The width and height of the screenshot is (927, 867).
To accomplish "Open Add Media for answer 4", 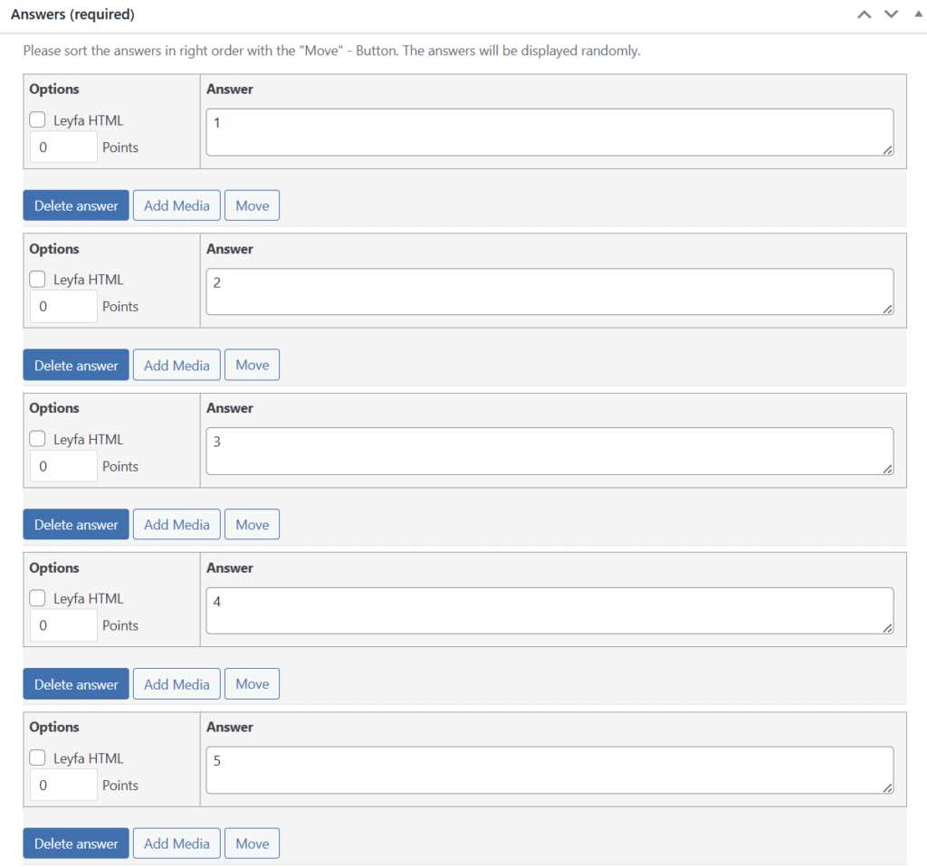I will pos(177,684).
